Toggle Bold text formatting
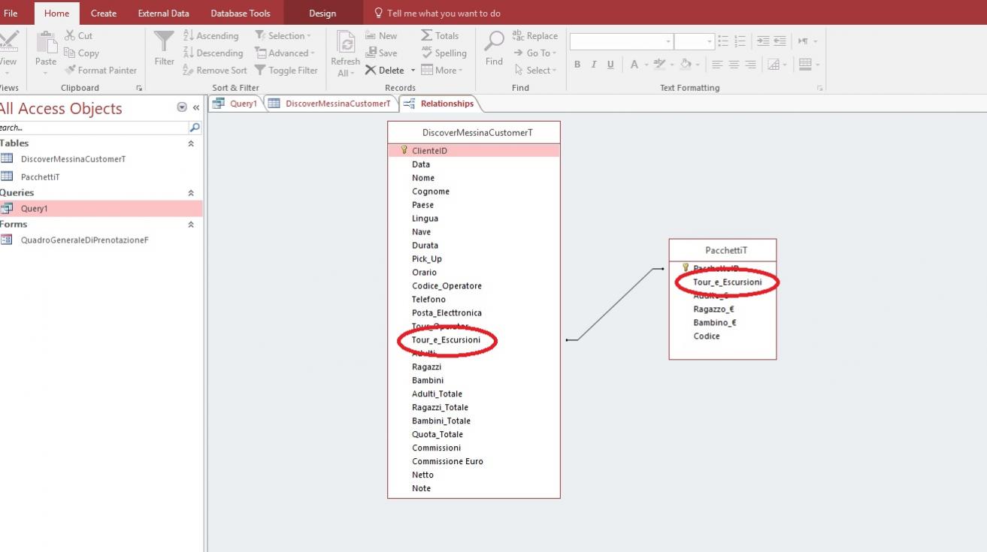Viewport: 987px width, 552px height. (x=577, y=65)
